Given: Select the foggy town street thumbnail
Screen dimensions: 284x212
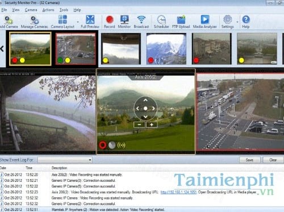Looking at the screenshot, I should pos(212,49).
